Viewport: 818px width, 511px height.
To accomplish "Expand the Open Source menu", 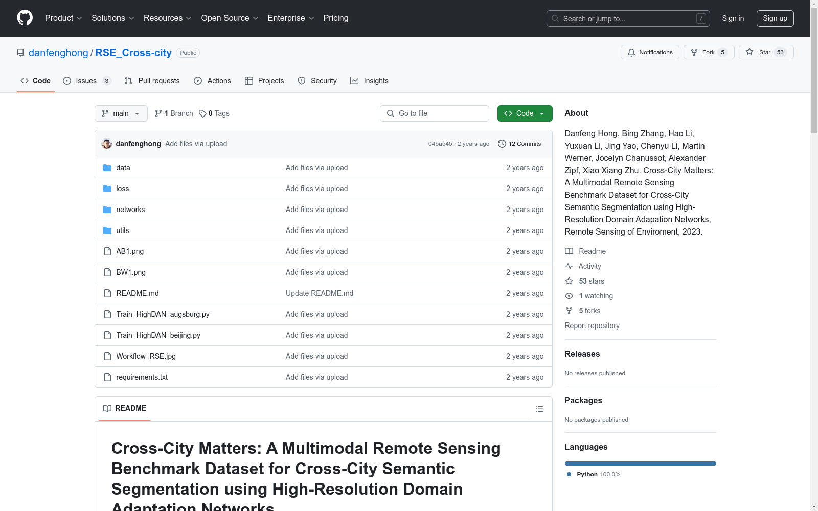I will tap(230, 18).
